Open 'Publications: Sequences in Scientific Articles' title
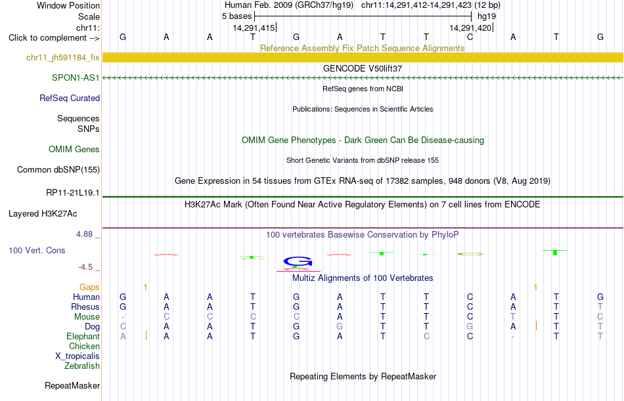The width and height of the screenshot is (624, 401). 363,109
